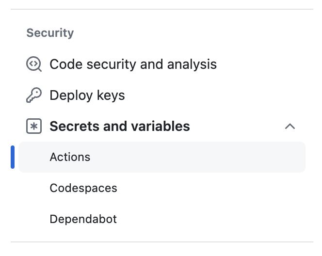This screenshot has width=322, height=256.
Task: Click the word 'keys' in Deploy keys
Action: point(111,96)
